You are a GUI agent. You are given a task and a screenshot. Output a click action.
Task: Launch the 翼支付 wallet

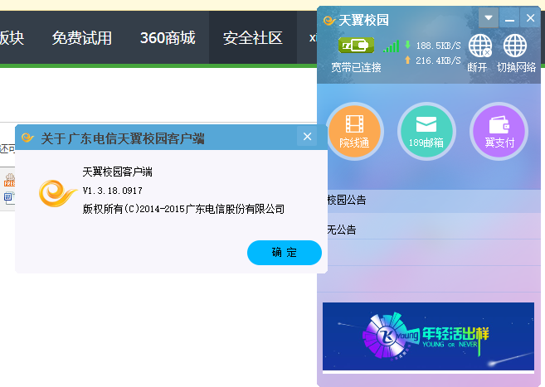[x=499, y=131]
